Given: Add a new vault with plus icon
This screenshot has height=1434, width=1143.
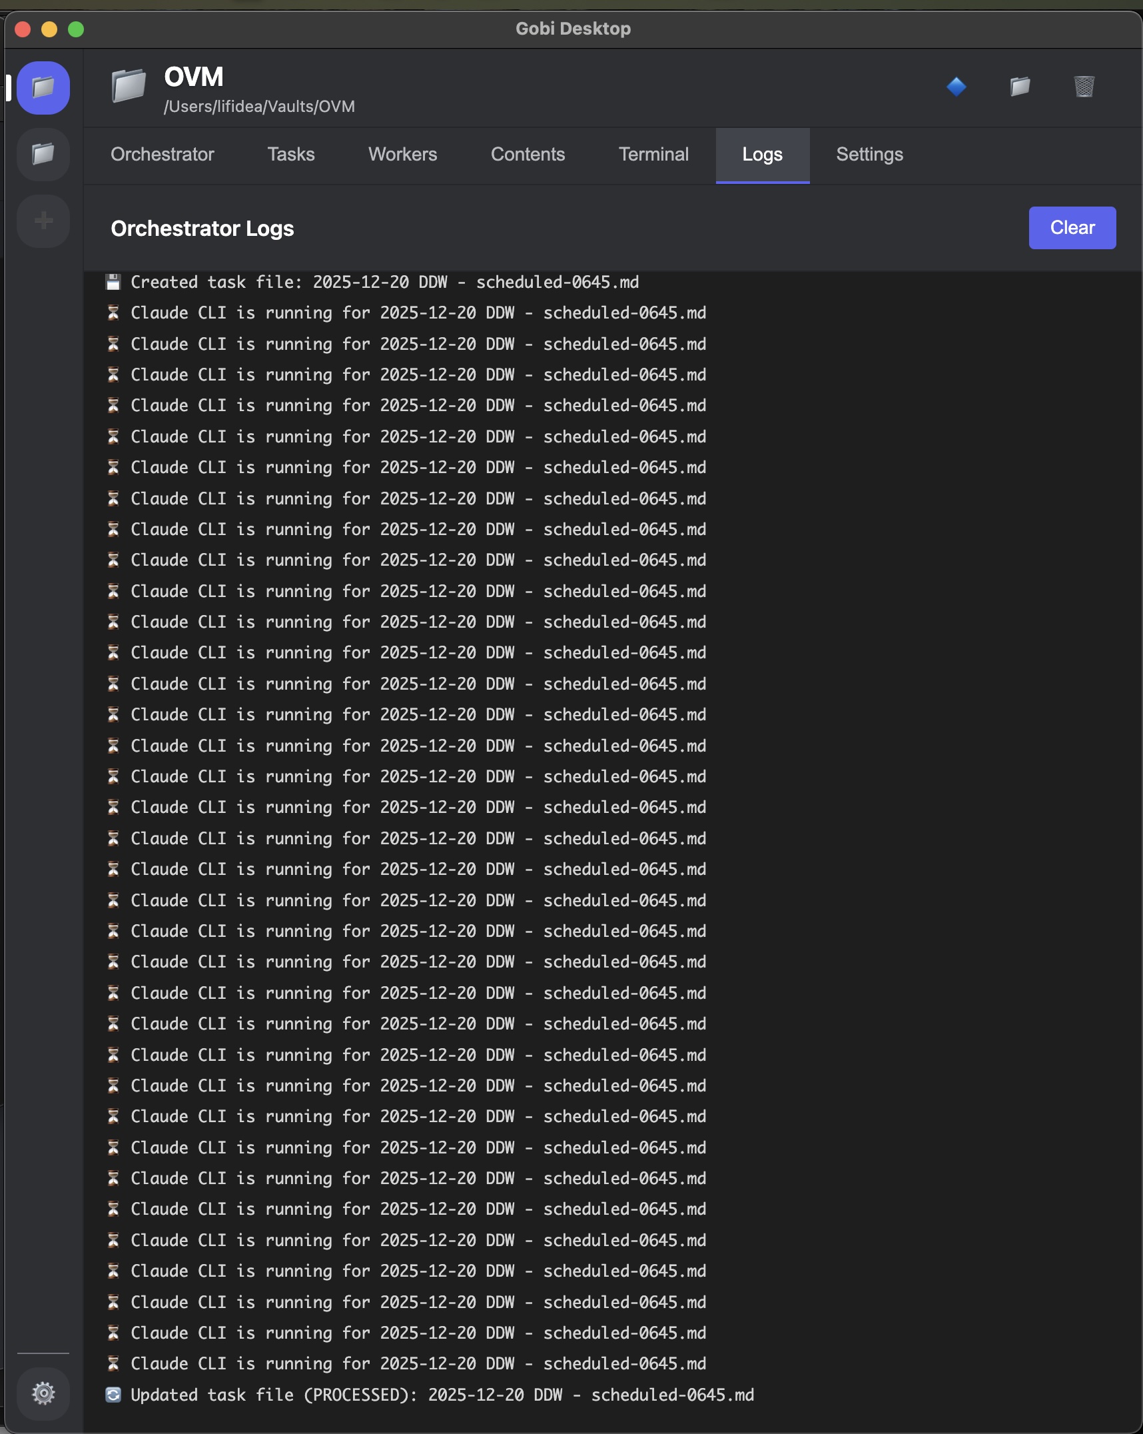Looking at the screenshot, I should point(43,221).
